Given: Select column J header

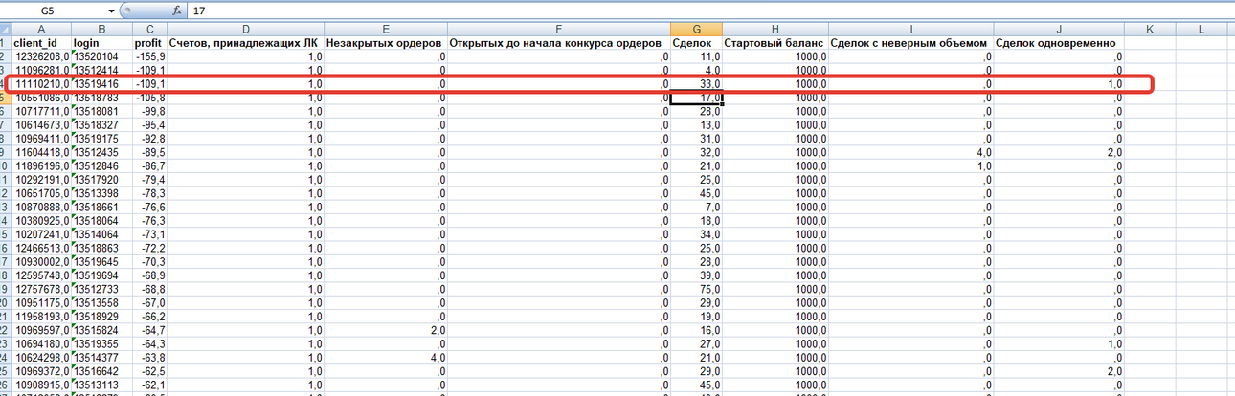Looking at the screenshot, I should pos(1059,30).
